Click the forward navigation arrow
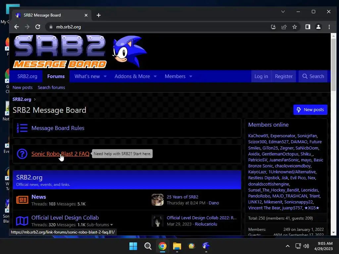This screenshot has height=254, width=339. pos(27,27)
